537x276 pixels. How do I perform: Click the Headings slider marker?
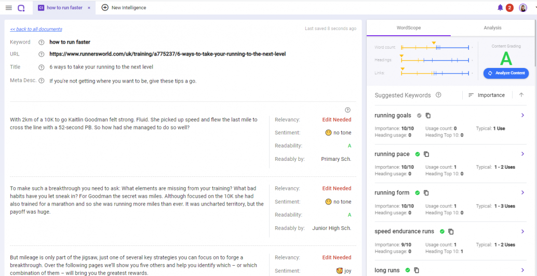point(402,56)
